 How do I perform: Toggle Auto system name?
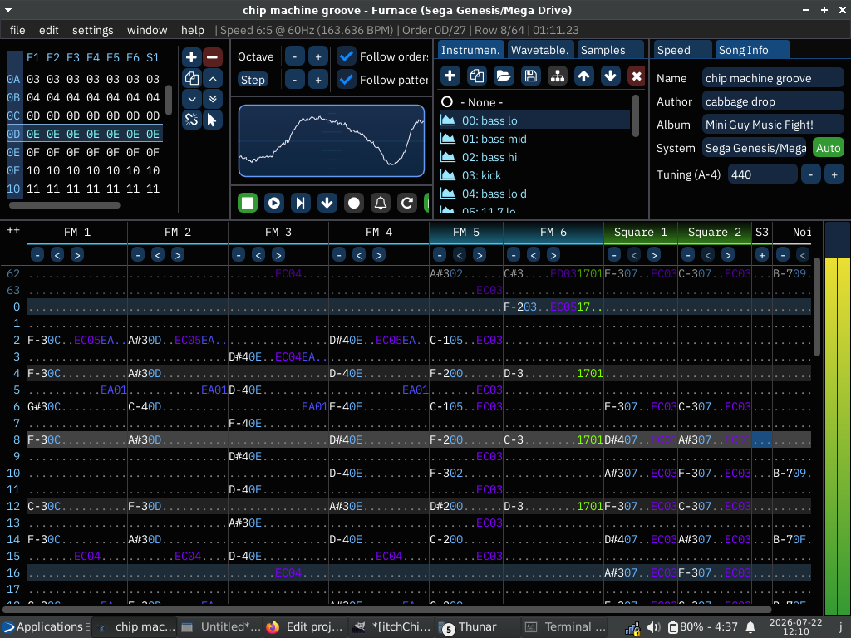coord(829,148)
